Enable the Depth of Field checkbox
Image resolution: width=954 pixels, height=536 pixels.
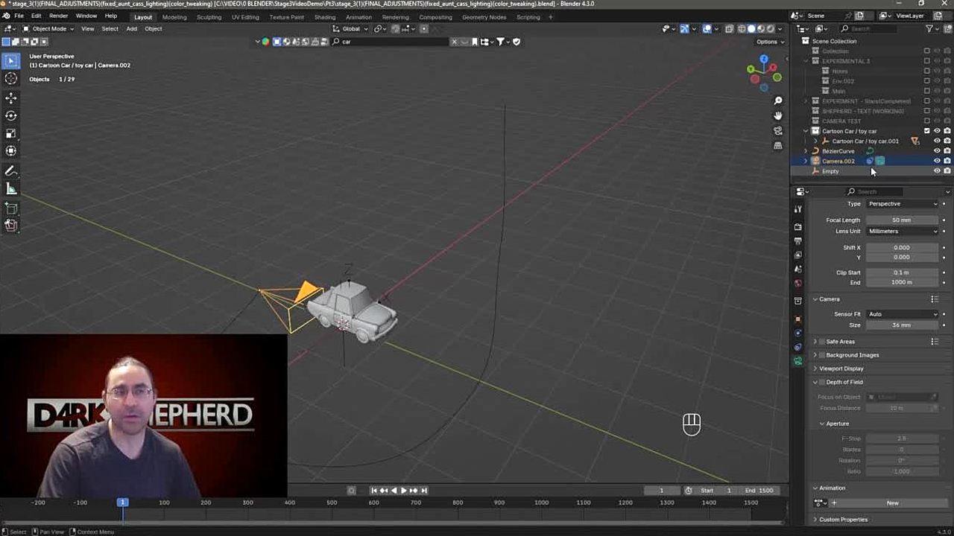point(822,382)
